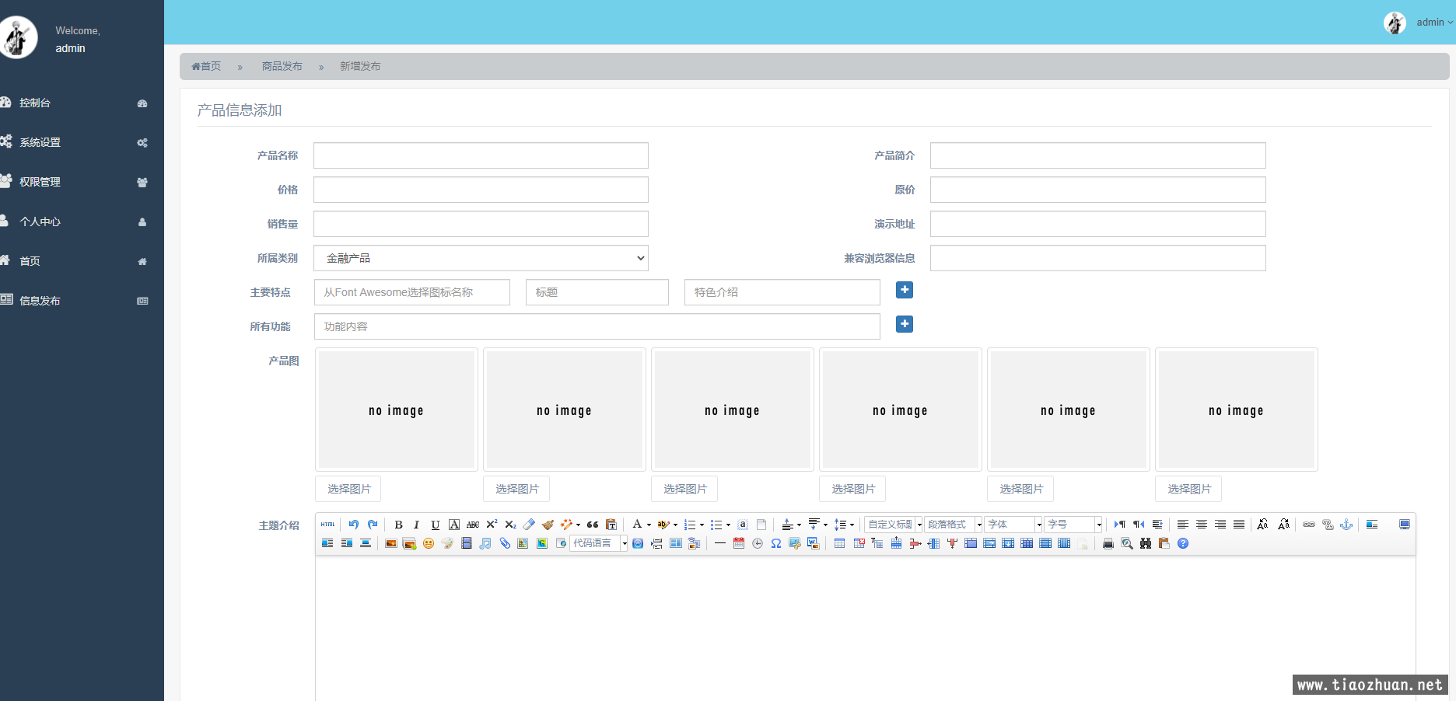Insert time with the clock icon
This screenshot has width=1456, height=701.
point(758,543)
